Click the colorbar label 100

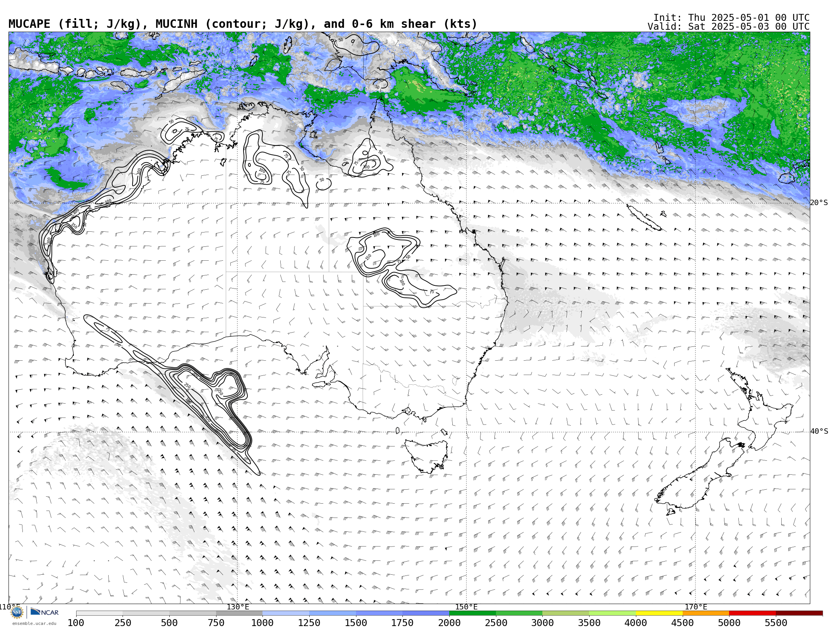76,623
